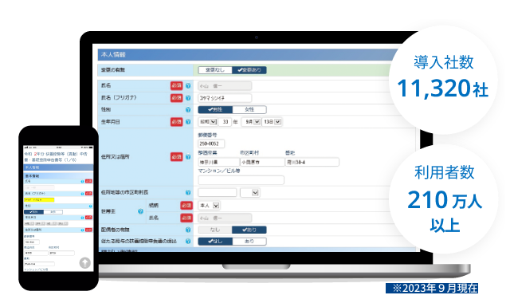
Task: Click the ※2023年9月現在 note
Action: click(432, 289)
